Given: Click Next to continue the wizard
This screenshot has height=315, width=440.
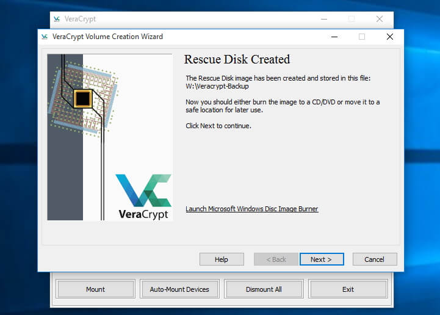Looking at the screenshot, I should point(322,259).
